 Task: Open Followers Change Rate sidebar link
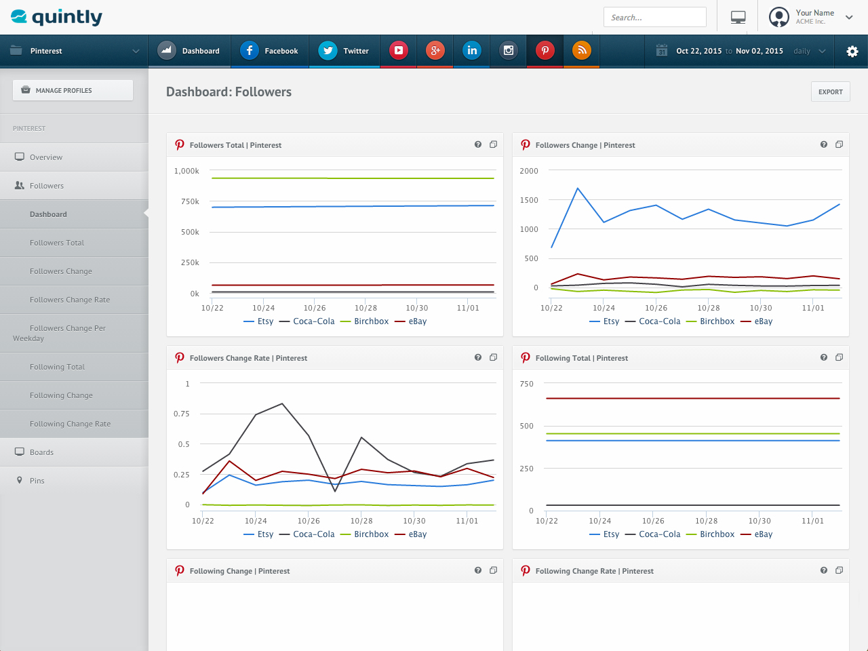point(74,300)
